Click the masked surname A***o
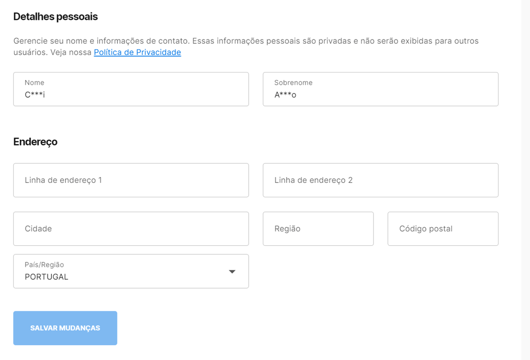Image resolution: width=530 pixels, height=360 pixels. click(285, 95)
